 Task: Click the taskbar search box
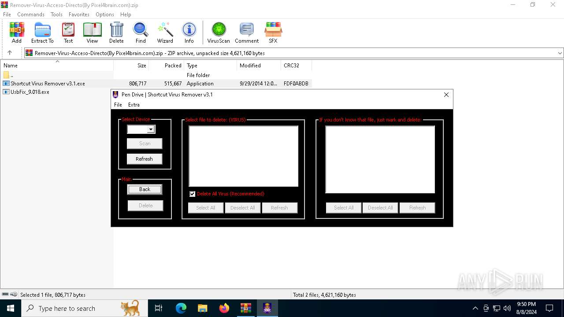(x=84, y=308)
